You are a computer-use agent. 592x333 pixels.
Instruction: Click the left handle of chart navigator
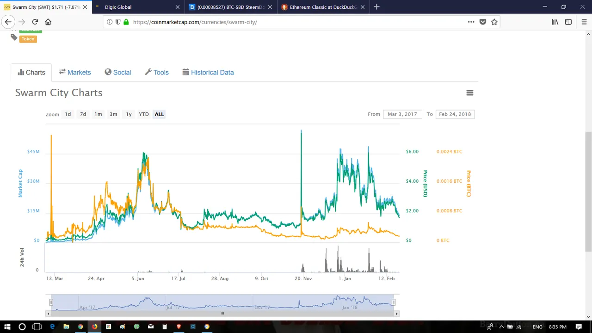pyautogui.click(x=51, y=302)
